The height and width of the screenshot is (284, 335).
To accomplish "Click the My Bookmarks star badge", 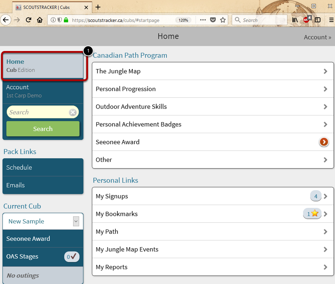I will [x=312, y=214].
